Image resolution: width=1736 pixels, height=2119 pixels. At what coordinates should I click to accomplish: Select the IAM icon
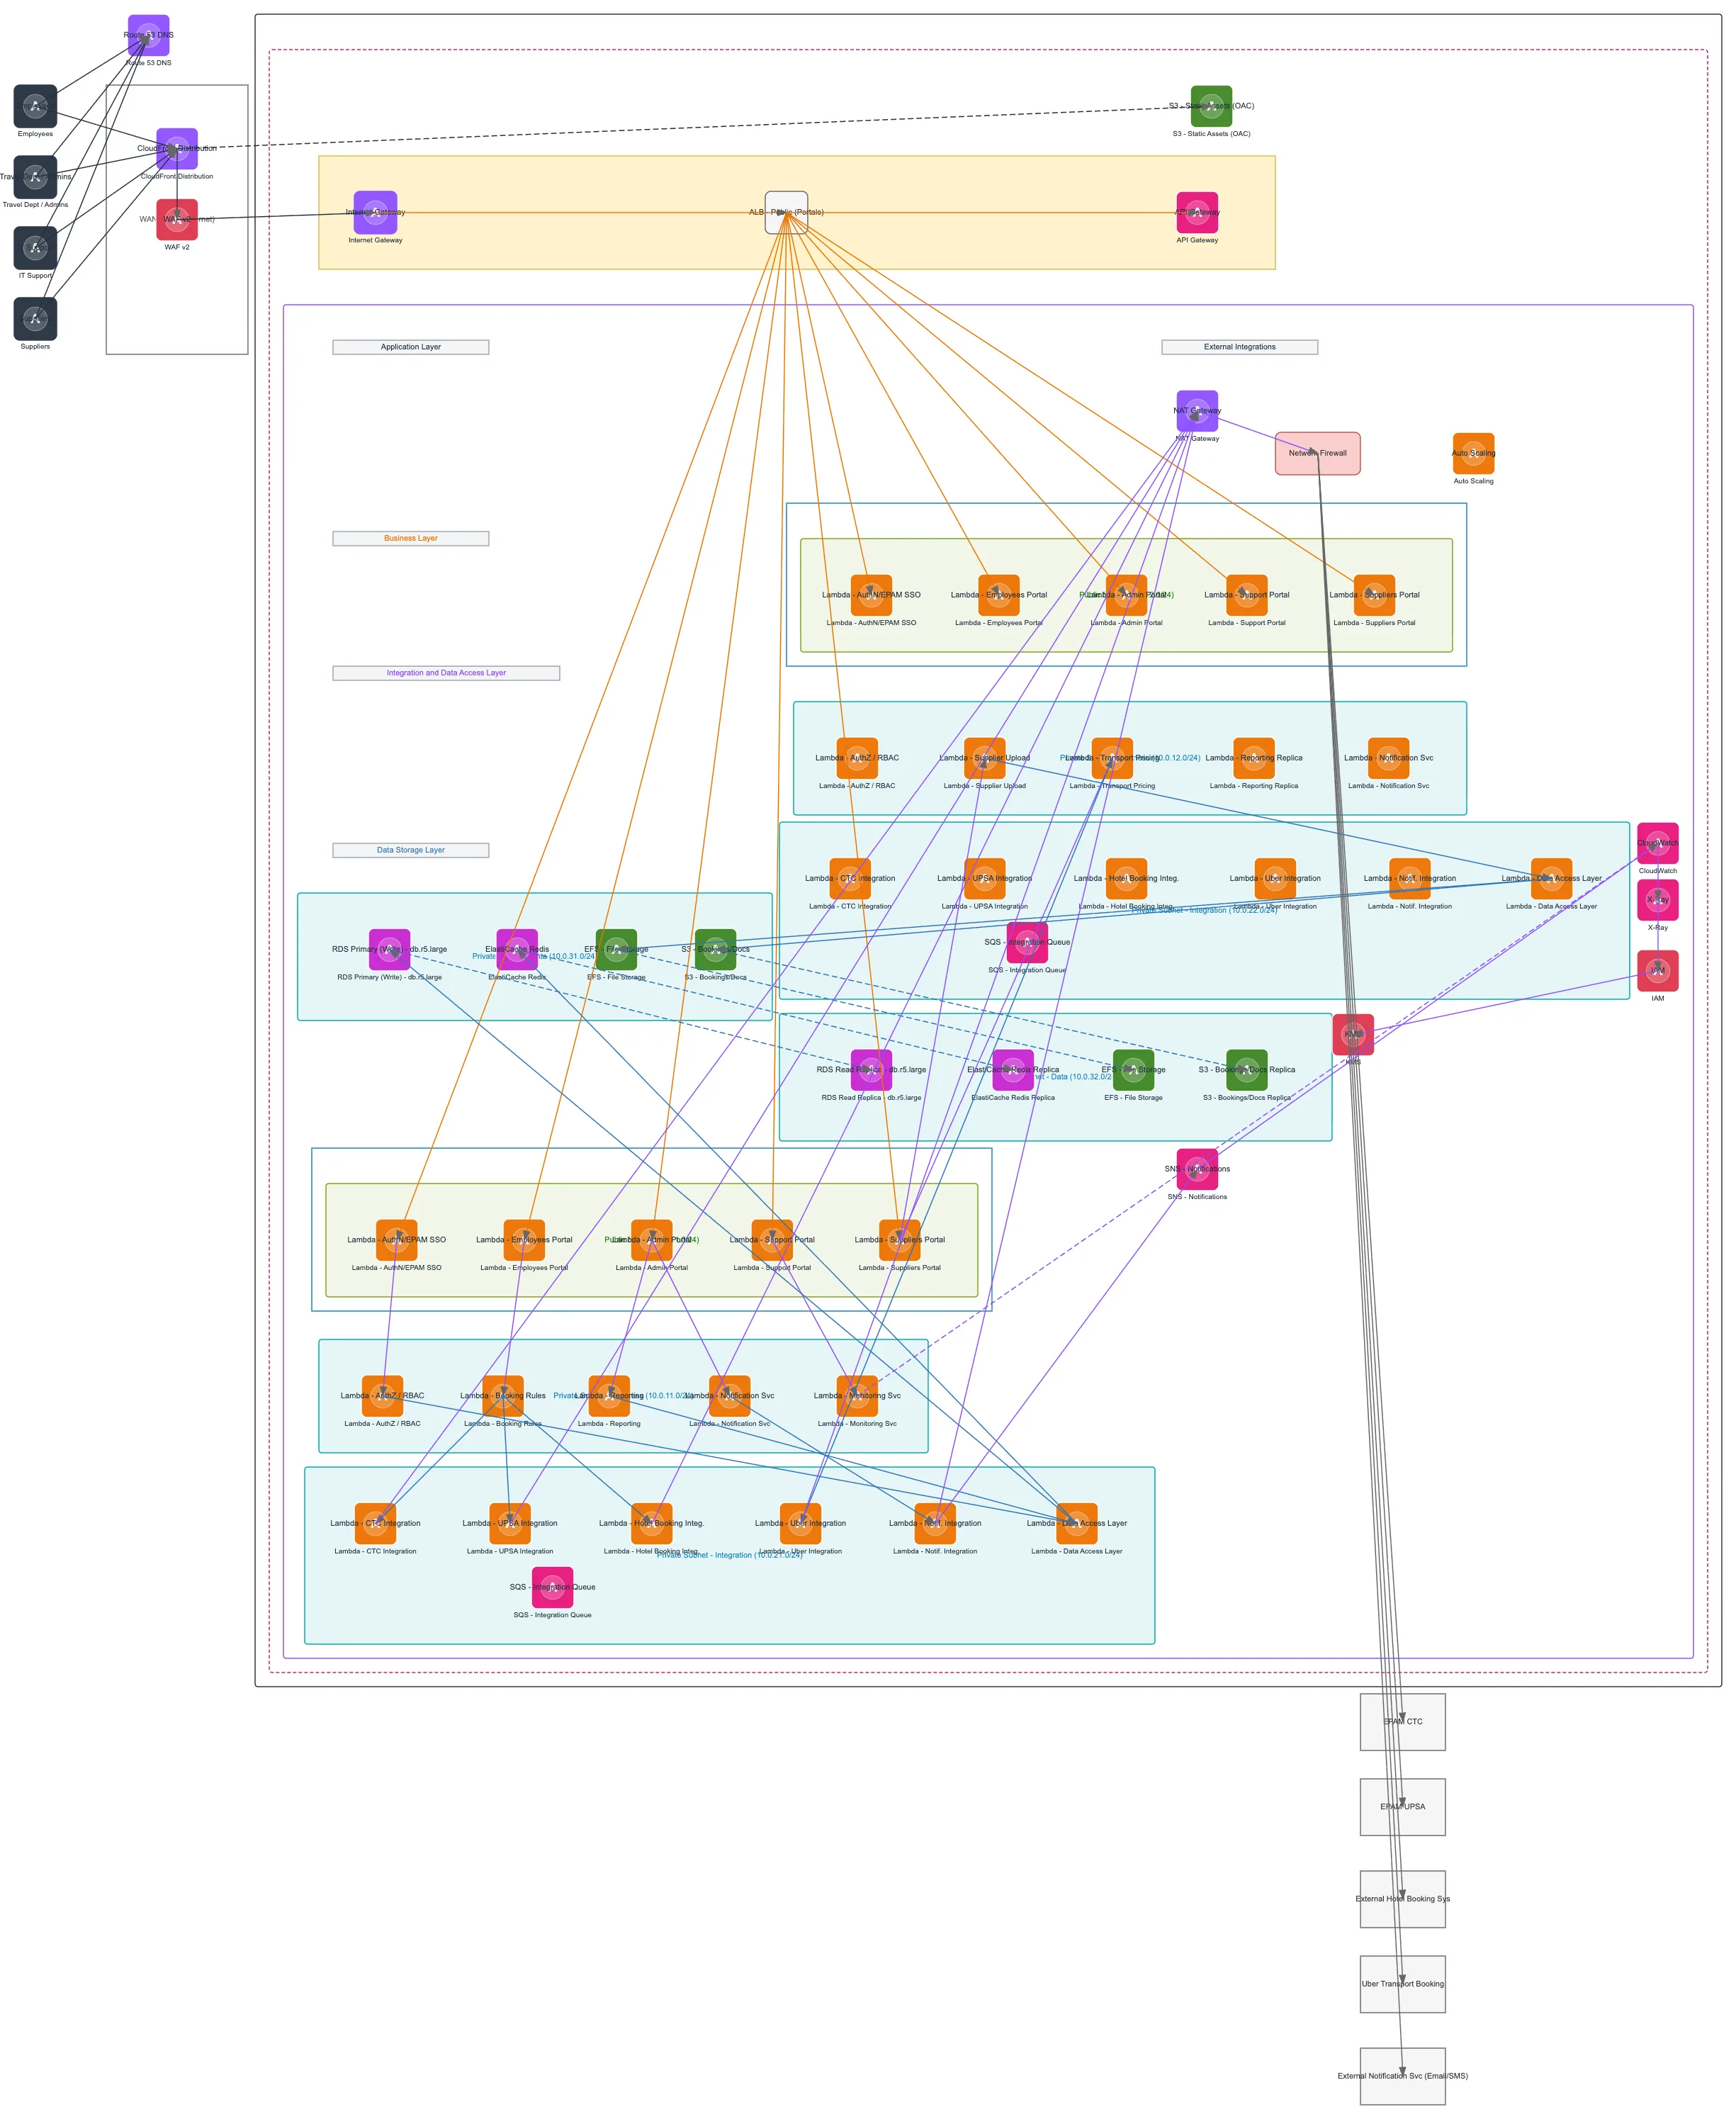pyautogui.click(x=1658, y=971)
